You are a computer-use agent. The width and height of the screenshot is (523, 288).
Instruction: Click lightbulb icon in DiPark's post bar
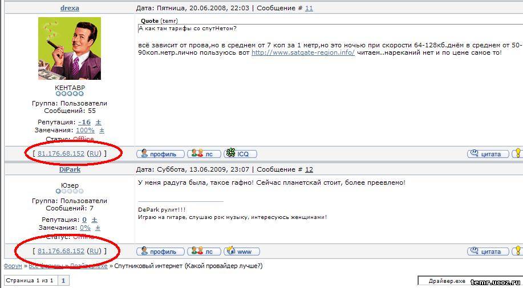click(x=518, y=252)
